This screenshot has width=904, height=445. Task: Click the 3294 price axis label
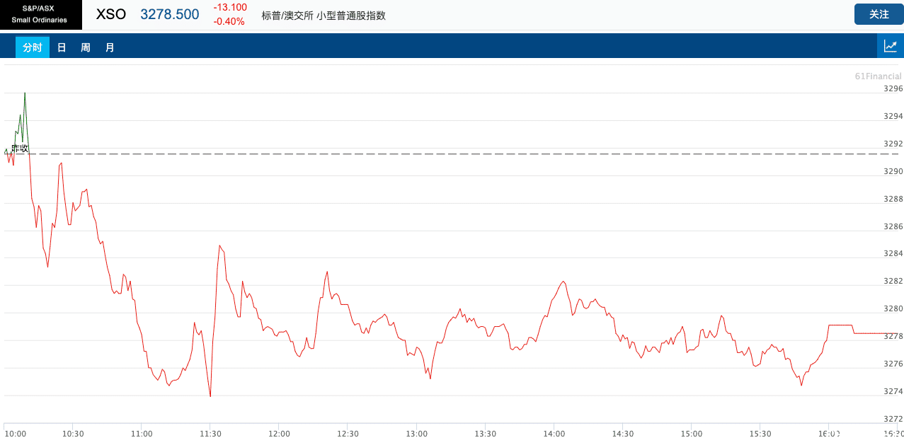click(x=893, y=116)
